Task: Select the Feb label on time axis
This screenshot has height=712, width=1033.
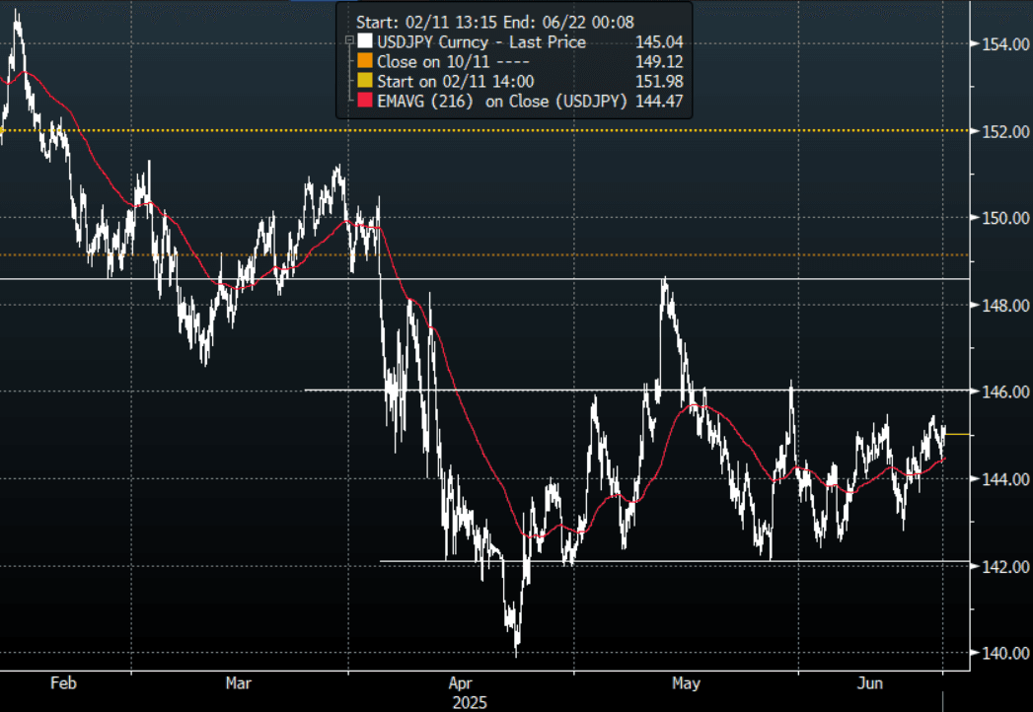Action: (61, 683)
